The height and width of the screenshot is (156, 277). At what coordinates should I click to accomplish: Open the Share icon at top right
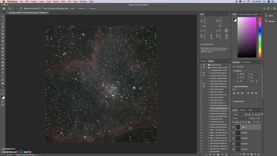[274, 8]
